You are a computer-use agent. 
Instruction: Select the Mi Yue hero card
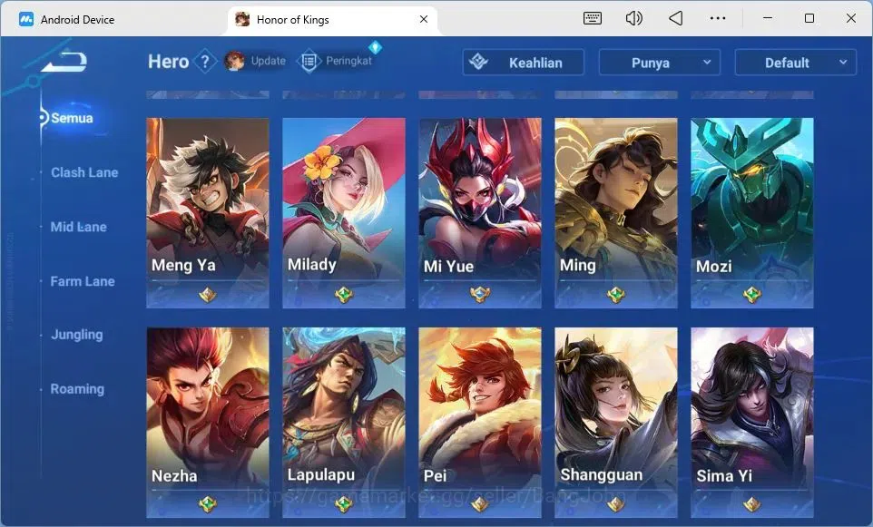479,212
